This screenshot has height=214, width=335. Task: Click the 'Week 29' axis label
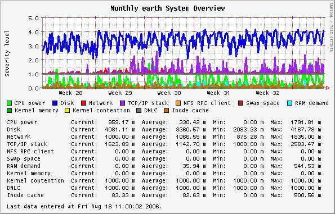(x=120, y=93)
